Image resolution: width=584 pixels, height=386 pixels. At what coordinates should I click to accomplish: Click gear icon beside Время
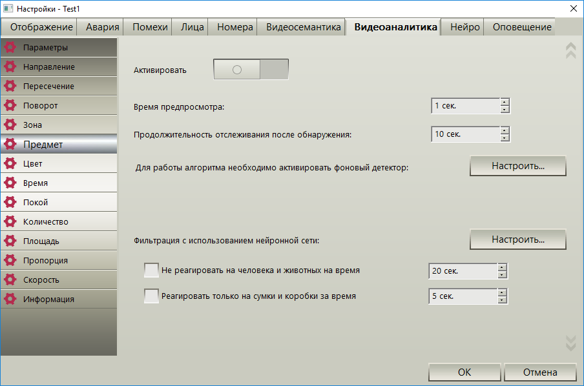[x=10, y=183]
